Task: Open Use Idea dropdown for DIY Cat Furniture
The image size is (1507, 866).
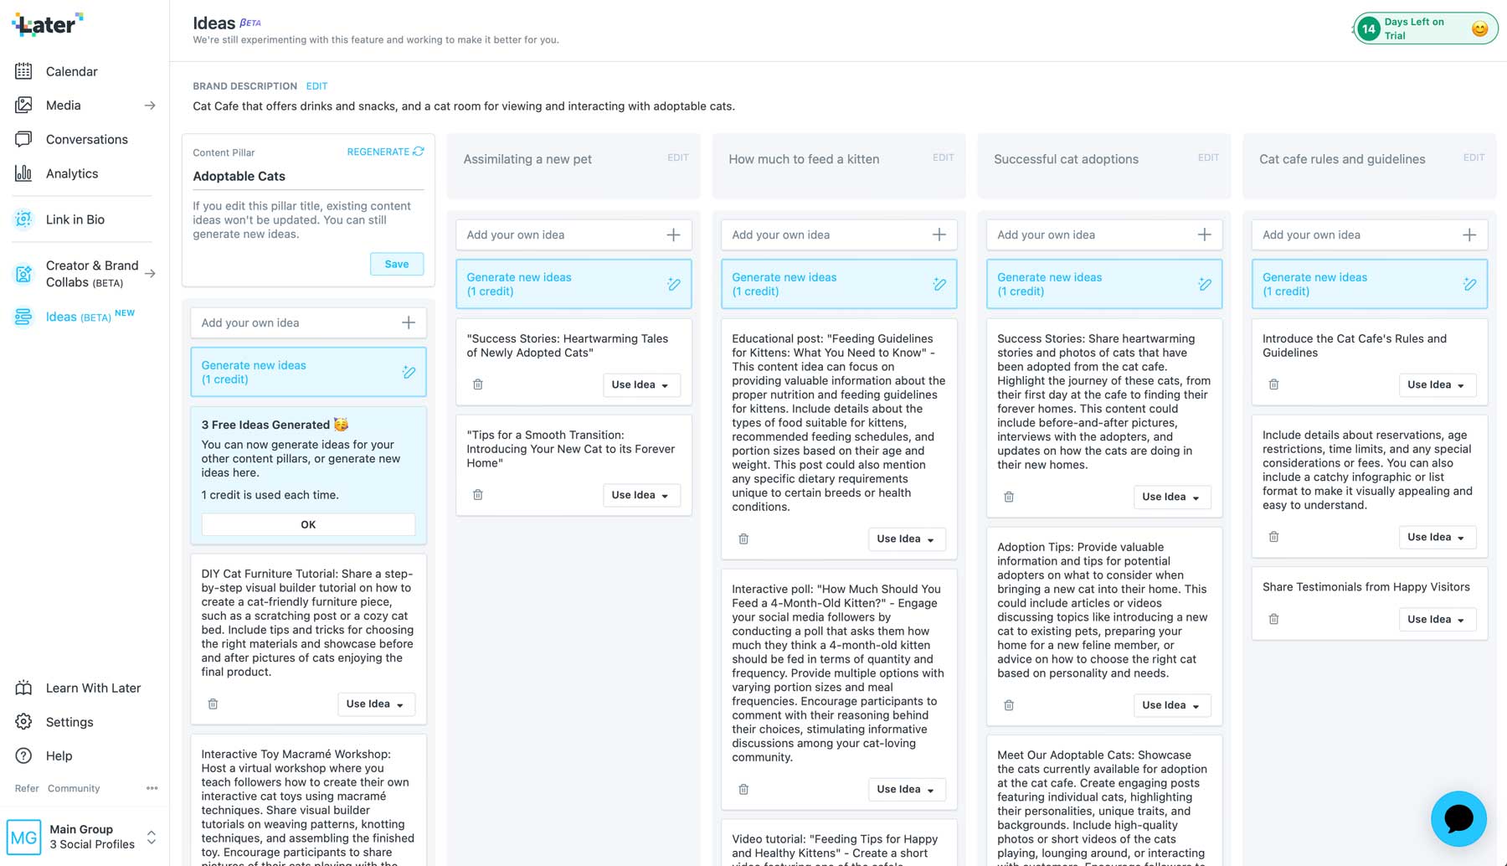Action: (x=375, y=704)
